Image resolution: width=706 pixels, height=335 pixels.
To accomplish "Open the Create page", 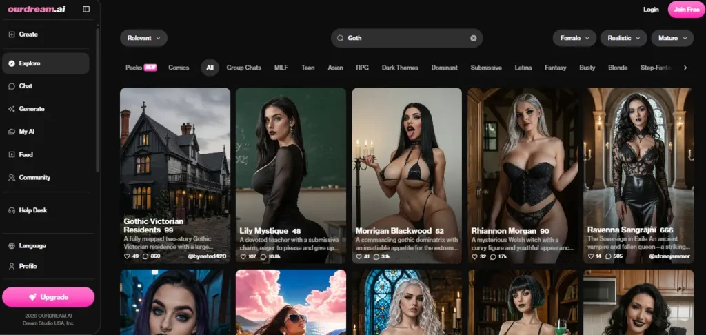I will click(46, 34).
